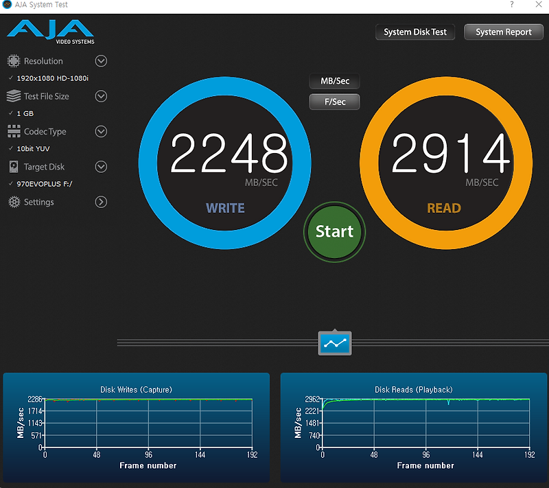
Task: Click the help question mark icon
Action: click(512, 5)
